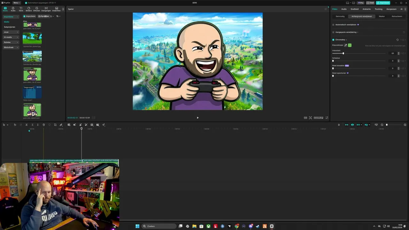409x230 pixels.
Task: Play the video preview
Action: [197, 118]
